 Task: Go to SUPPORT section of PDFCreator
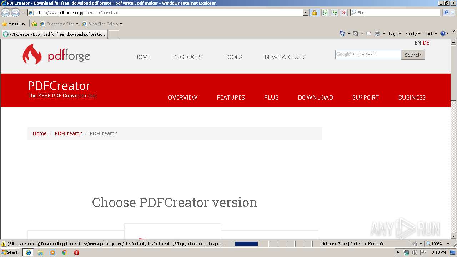point(366,97)
